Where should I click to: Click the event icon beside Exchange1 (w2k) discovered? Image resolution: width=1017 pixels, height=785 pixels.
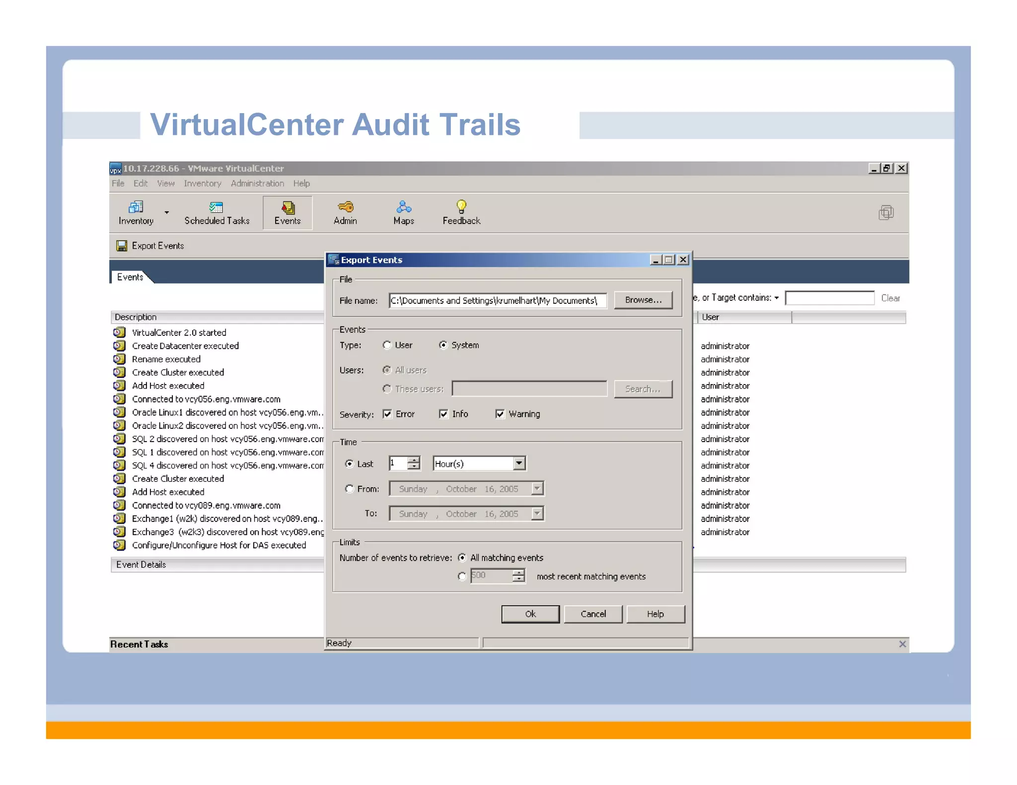[x=119, y=519]
